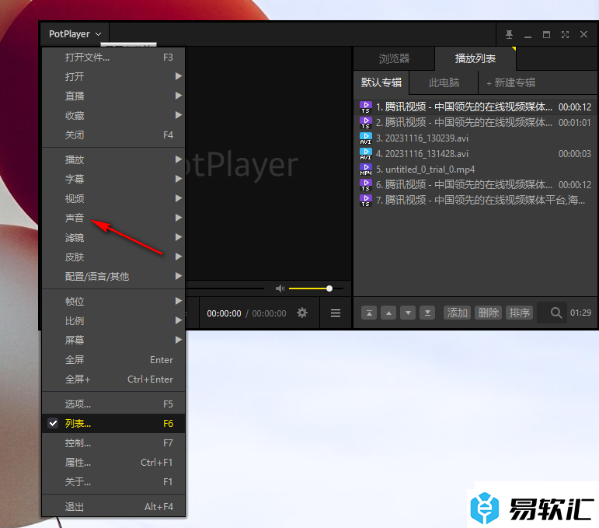
Task: Open the PotPlayer main menu dropdown
Action: [75, 34]
